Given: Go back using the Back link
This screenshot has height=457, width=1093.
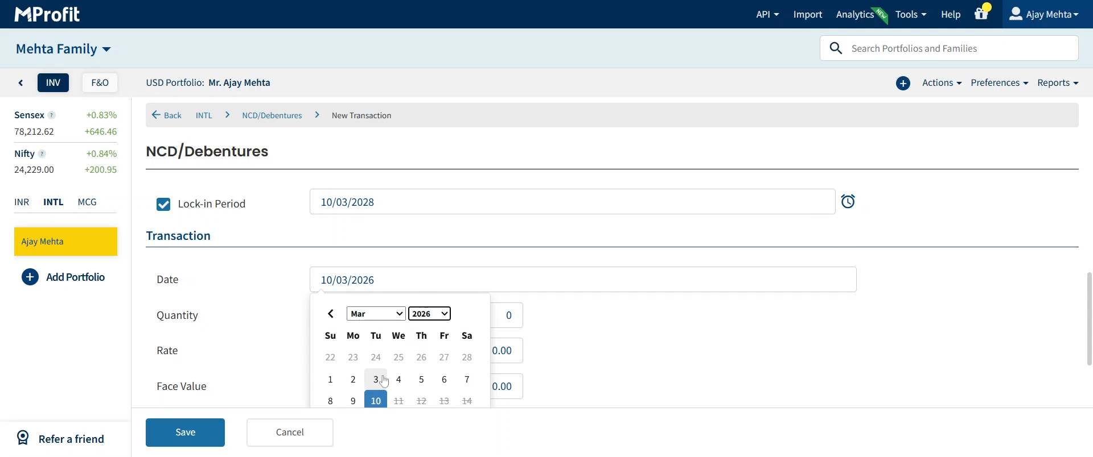Looking at the screenshot, I should point(167,115).
